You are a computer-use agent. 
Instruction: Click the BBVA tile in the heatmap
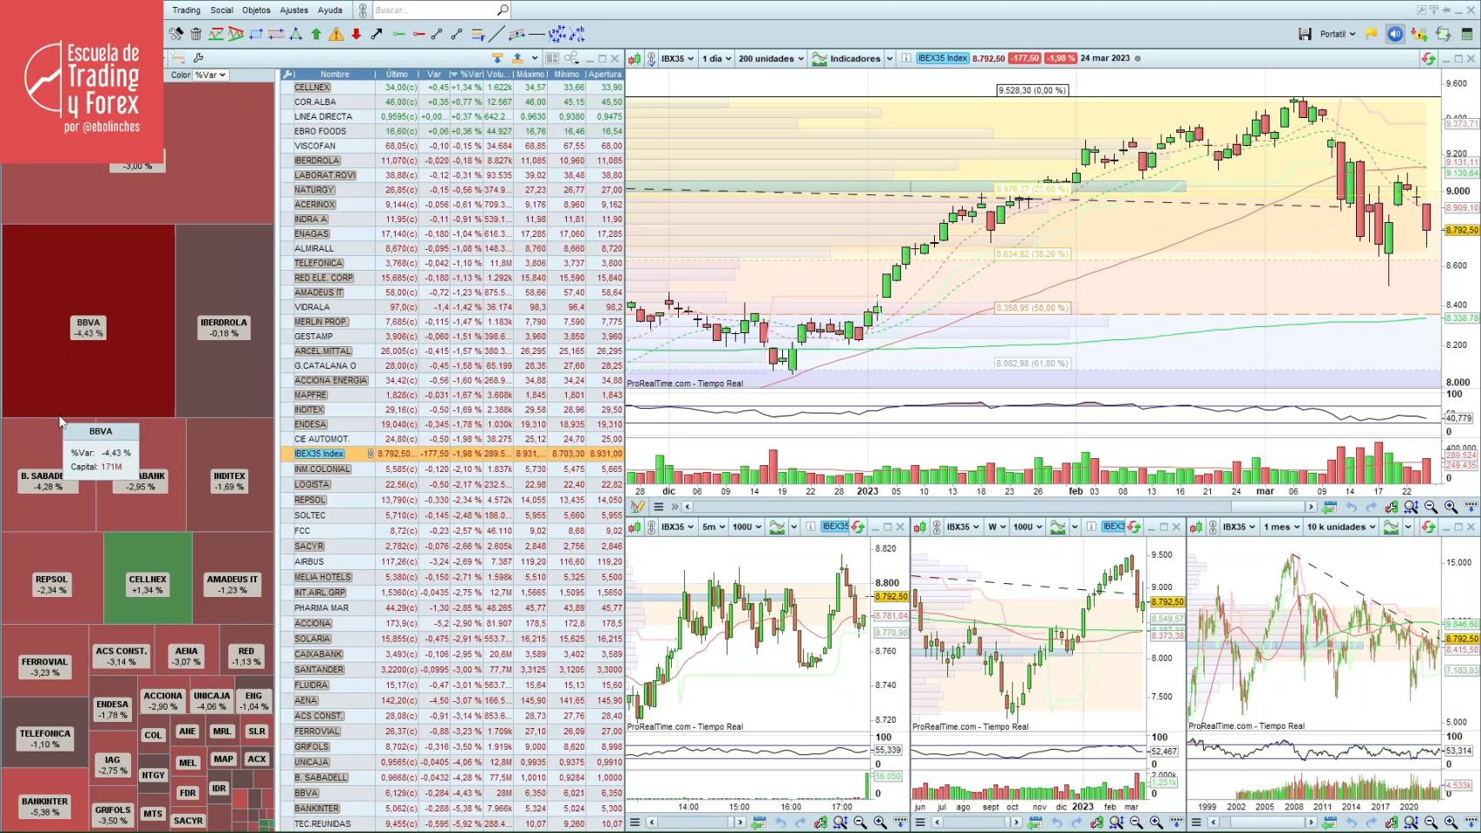(x=89, y=322)
